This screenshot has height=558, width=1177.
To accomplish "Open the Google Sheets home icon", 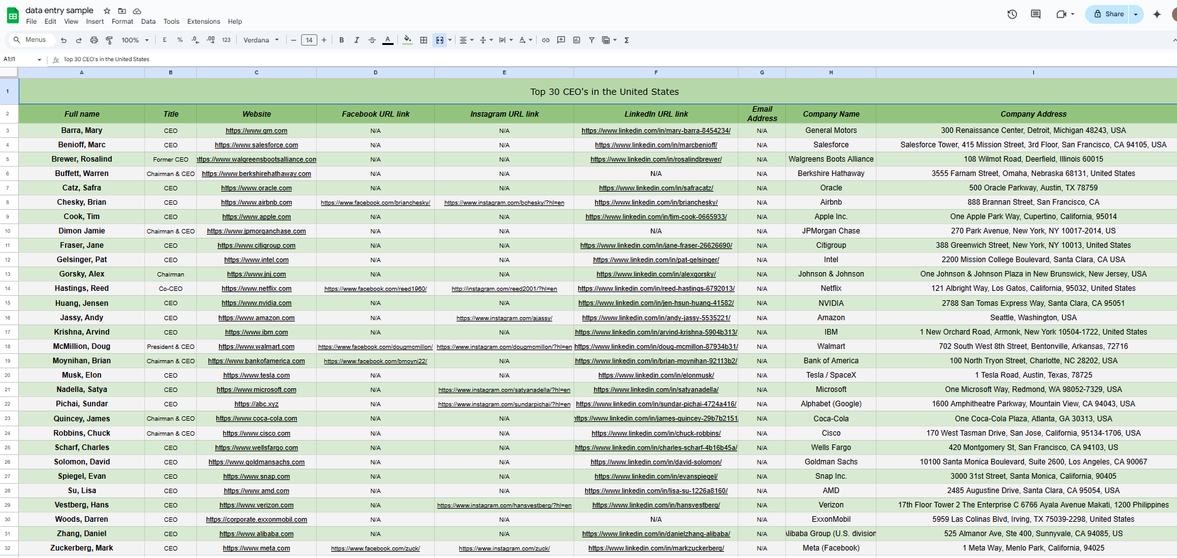I will point(12,15).
